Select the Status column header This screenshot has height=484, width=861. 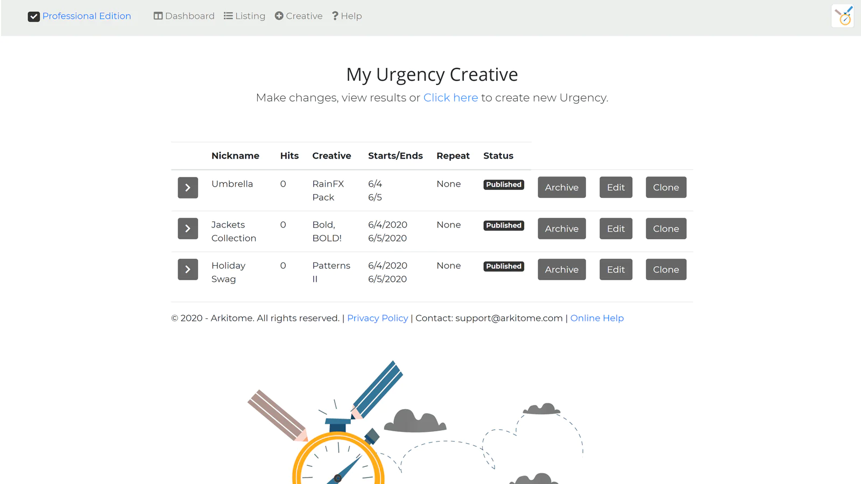coord(498,156)
